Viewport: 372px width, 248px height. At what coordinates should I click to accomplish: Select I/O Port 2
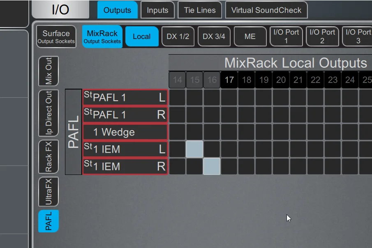tap(322, 37)
